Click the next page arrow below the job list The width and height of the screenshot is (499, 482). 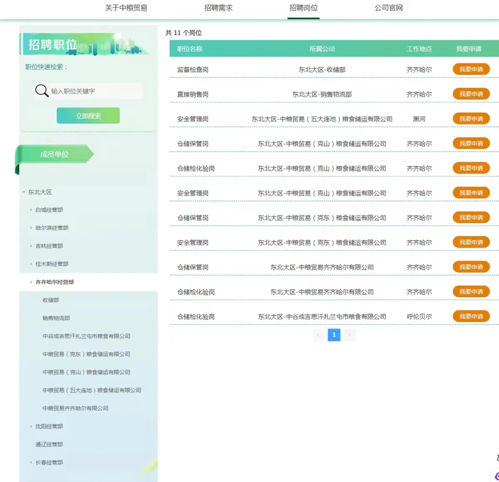[350, 335]
